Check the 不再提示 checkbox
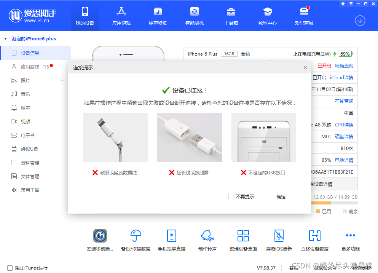This screenshot has height=273, width=378. [231, 196]
